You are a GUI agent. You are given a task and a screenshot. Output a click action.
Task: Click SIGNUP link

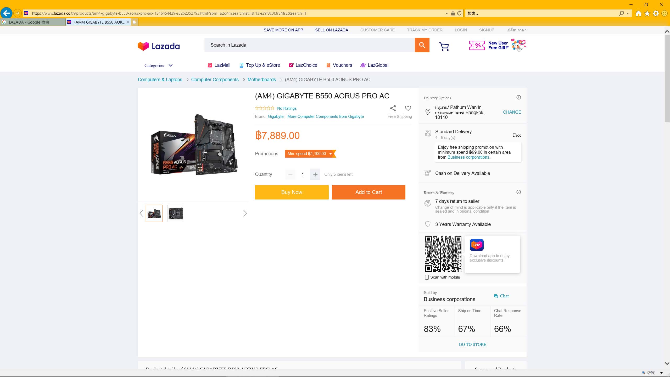click(x=487, y=30)
